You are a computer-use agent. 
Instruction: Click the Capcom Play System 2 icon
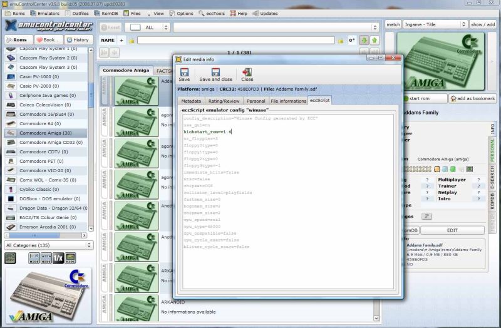[11, 58]
